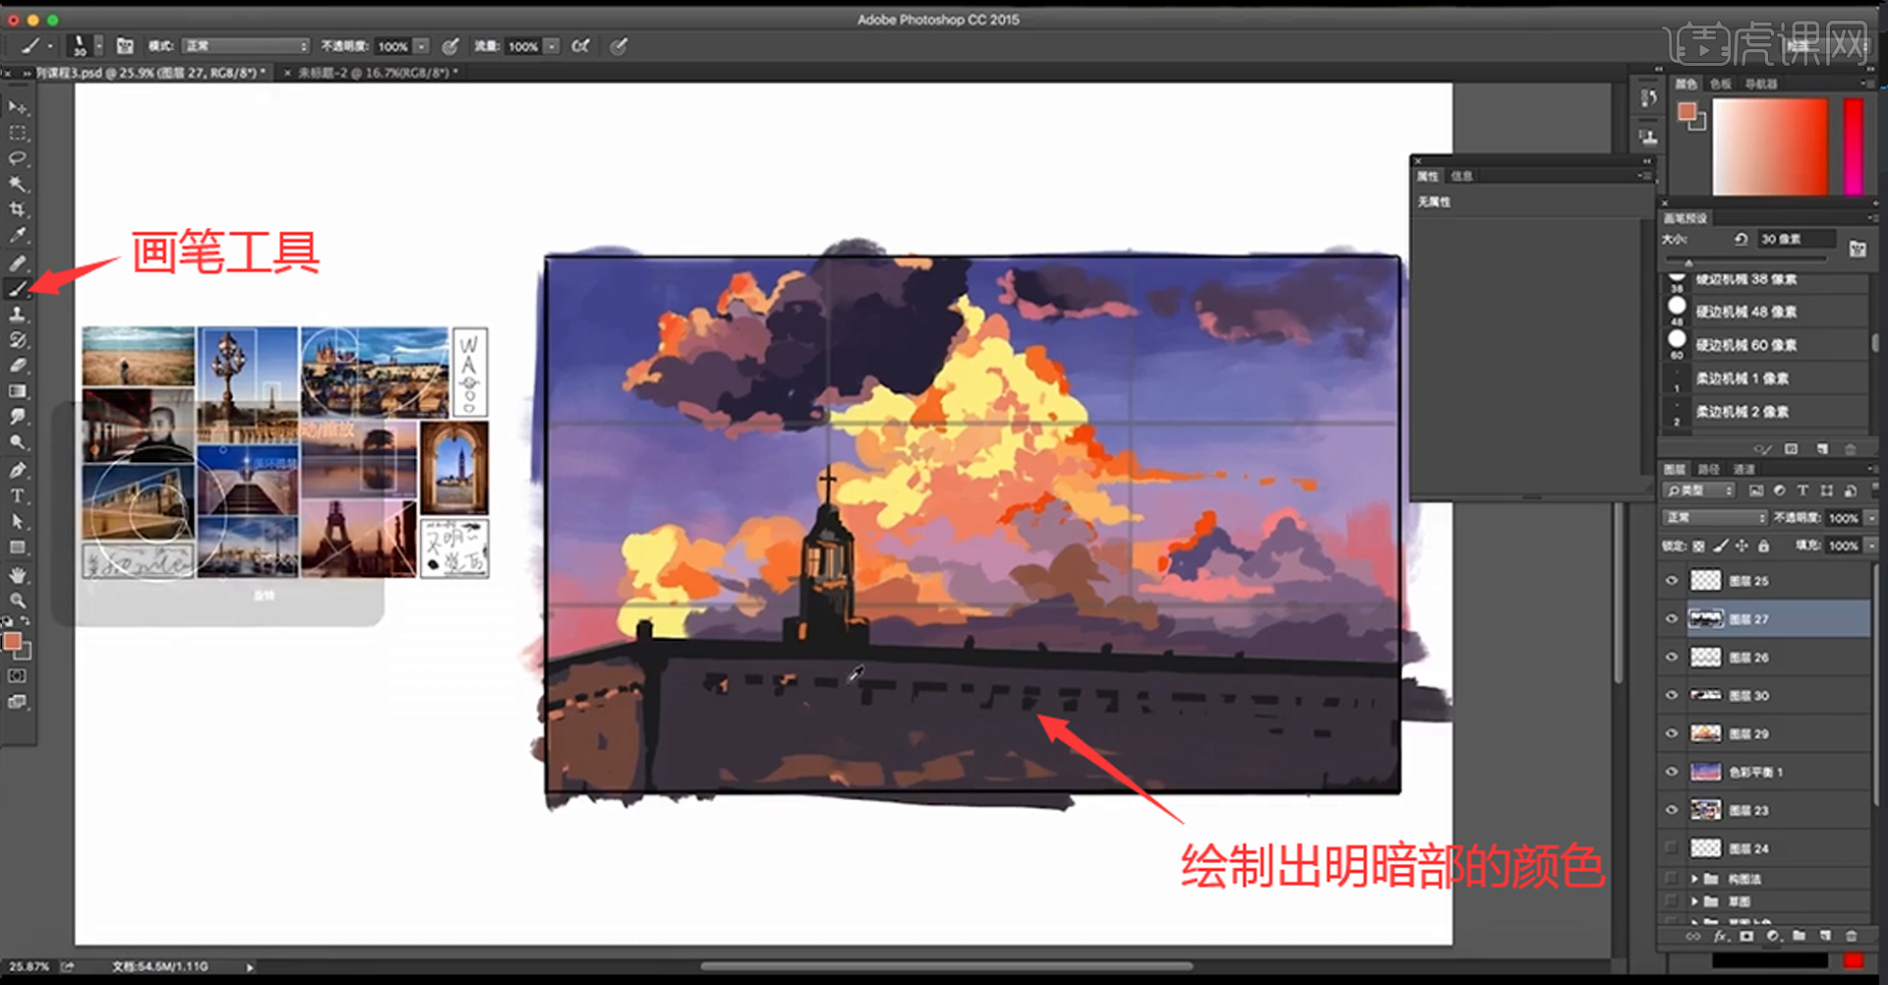Switch to the 信息 info tab
The image size is (1888, 985).
[x=1462, y=177]
